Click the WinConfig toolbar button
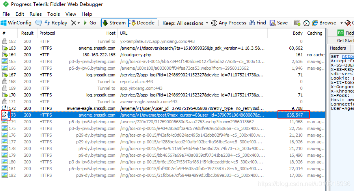This screenshot has height=191, width=354. [16, 23]
